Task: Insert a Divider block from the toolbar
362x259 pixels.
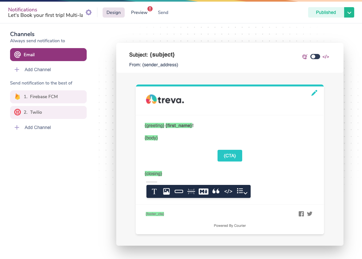Action: pos(191,191)
